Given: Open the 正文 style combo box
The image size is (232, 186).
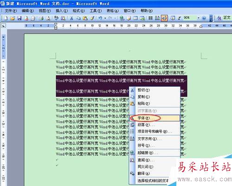Looking at the screenshot, I should click(x=227, y=18).
